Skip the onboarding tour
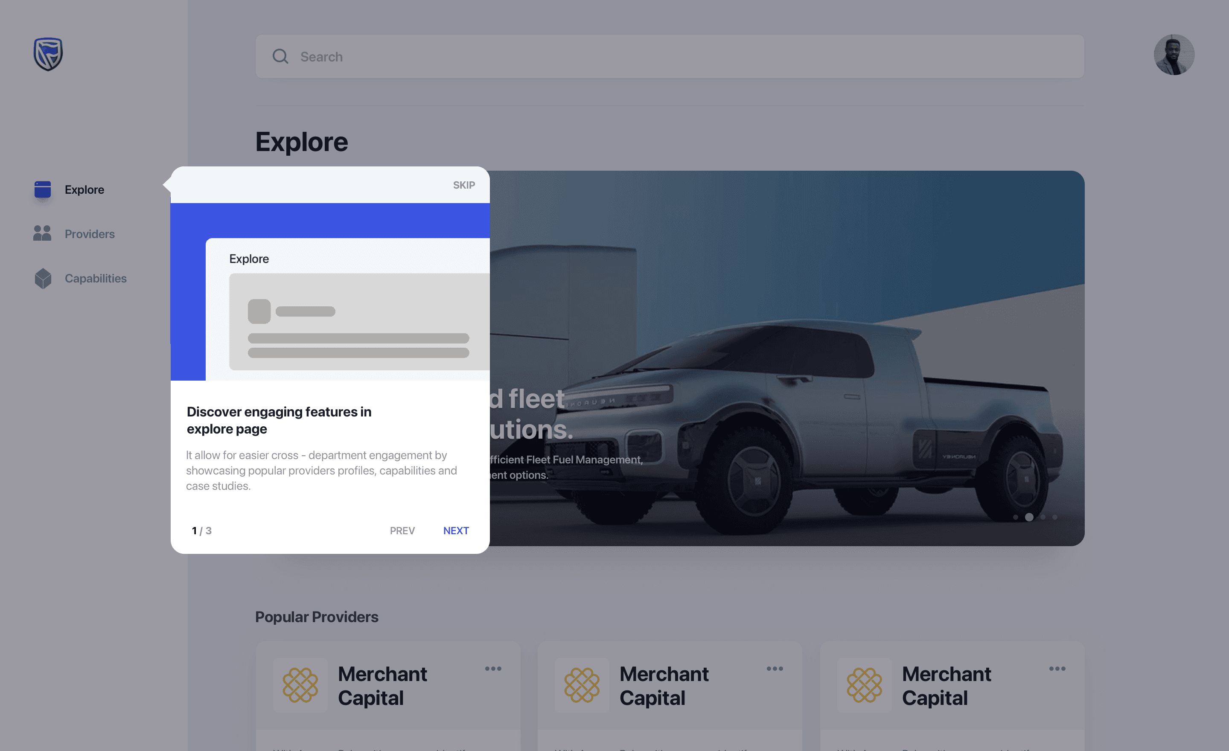Viewport: 1229px width, 751px height. click(x=463, y=185)
